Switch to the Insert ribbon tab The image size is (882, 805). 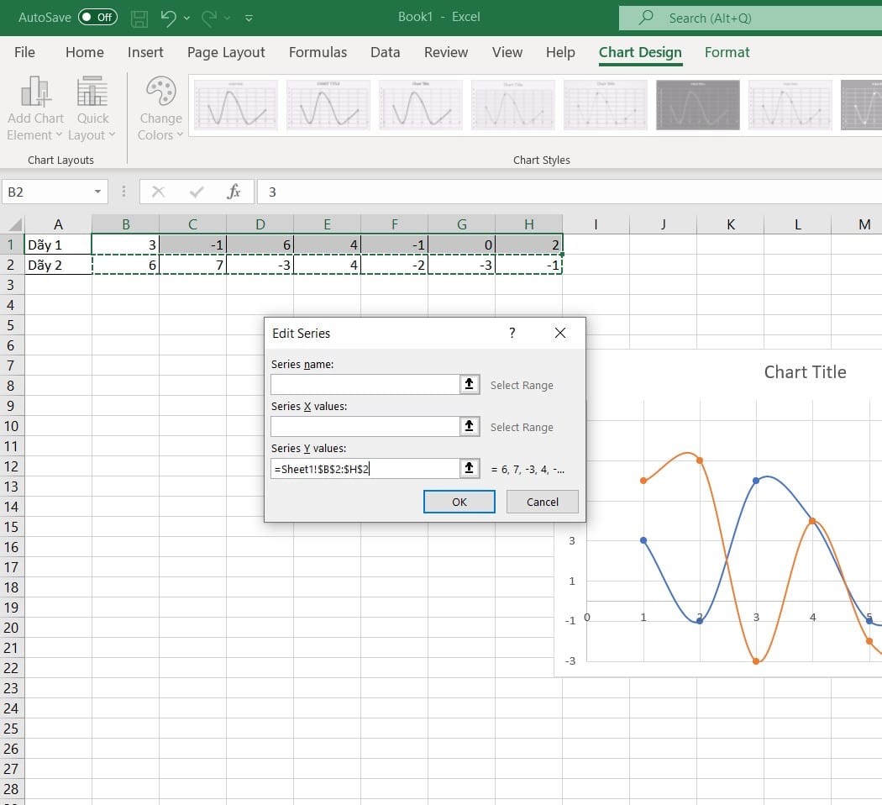pyautogui.click(x=145, y=52)
